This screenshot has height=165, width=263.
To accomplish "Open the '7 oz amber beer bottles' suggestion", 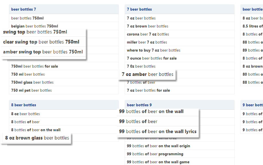I will (x=147, y=74).
